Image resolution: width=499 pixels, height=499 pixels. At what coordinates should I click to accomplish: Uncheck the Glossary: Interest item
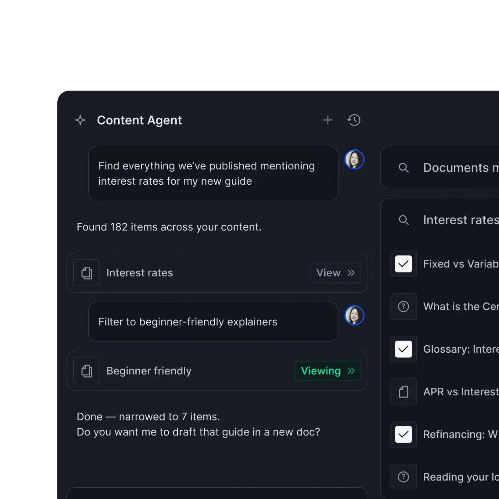[403, 349]
